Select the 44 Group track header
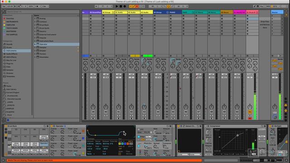Viewport: 290px width, 163px height. pyautogui.click(x=161, y=12)
